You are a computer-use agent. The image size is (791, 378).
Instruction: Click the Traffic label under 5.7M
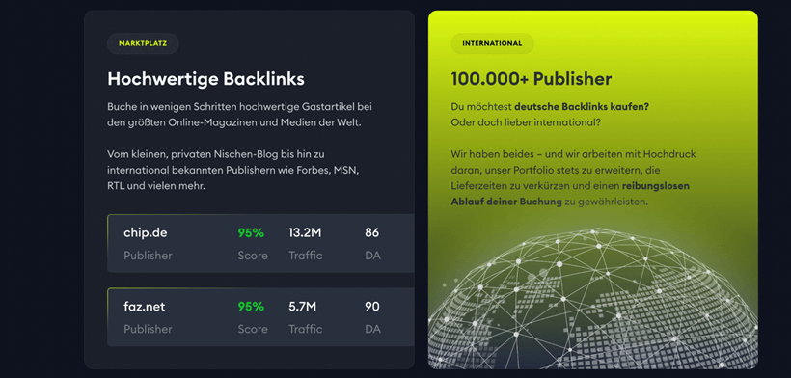click(x=305, y=329)
